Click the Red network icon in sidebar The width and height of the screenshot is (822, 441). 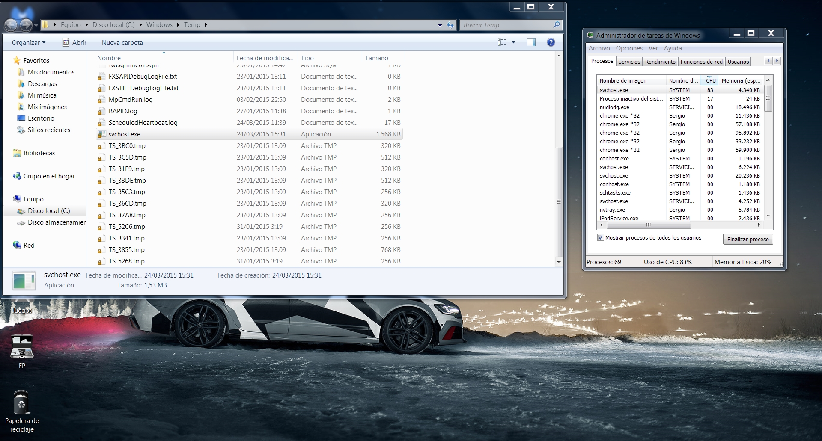17,246
